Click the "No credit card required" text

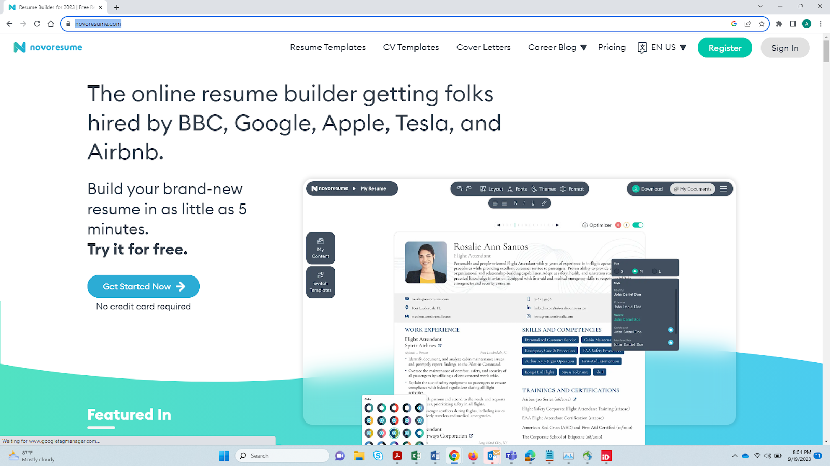point(143,307)
